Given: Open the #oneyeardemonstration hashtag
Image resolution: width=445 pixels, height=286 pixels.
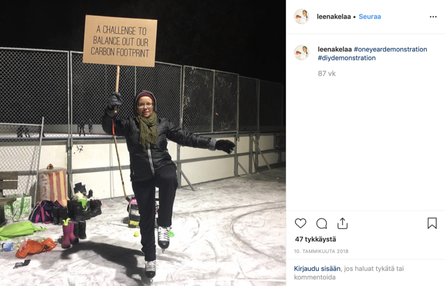Looking at the screenshot, I should click(x=390, y=50).
